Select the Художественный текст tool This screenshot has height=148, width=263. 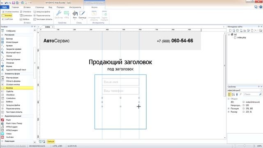(16, 70)
